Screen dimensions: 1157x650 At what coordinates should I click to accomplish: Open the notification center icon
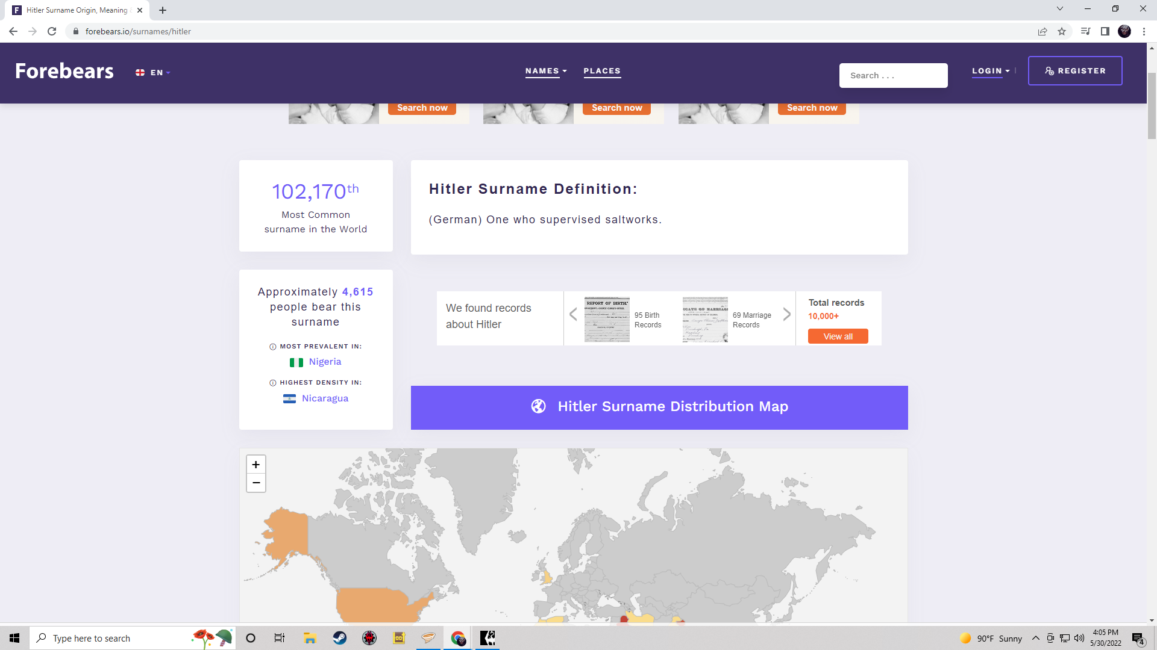(x=1138, y=638)
